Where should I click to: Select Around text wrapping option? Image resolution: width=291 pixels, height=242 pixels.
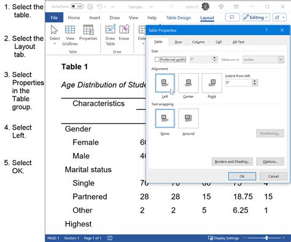188,119
